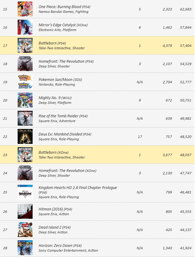Open the Mighty No. 9 (WiiU) title
Viewport: 195px width, 257px height.
tap(55, 98)
